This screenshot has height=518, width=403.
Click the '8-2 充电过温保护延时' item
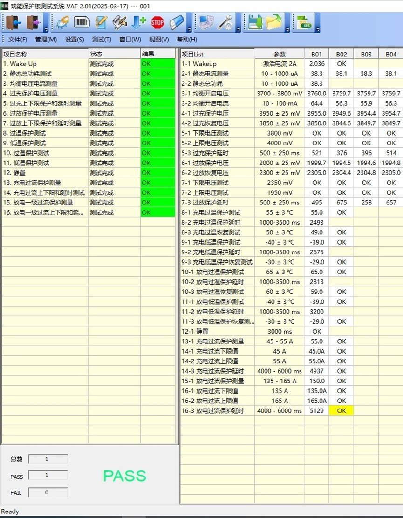tap(218, 222)
